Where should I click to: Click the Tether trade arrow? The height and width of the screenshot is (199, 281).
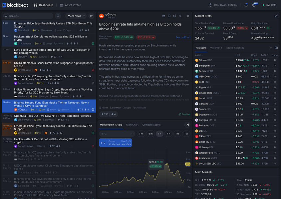point(275,71)
